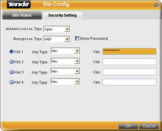Click the Key 2 input field

coord(129,62)
